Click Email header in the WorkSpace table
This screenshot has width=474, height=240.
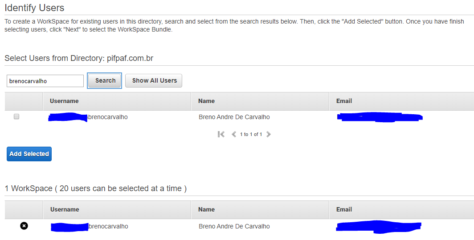(x=344, y=209)
